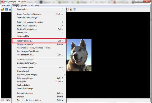Open Color corrections...
The height and width of the screenshot is (103, 152).
39,78
